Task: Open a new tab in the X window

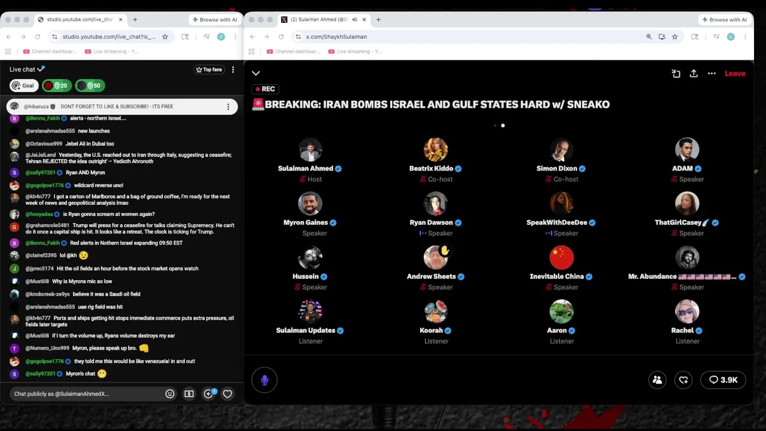Action: click(378, 19)
